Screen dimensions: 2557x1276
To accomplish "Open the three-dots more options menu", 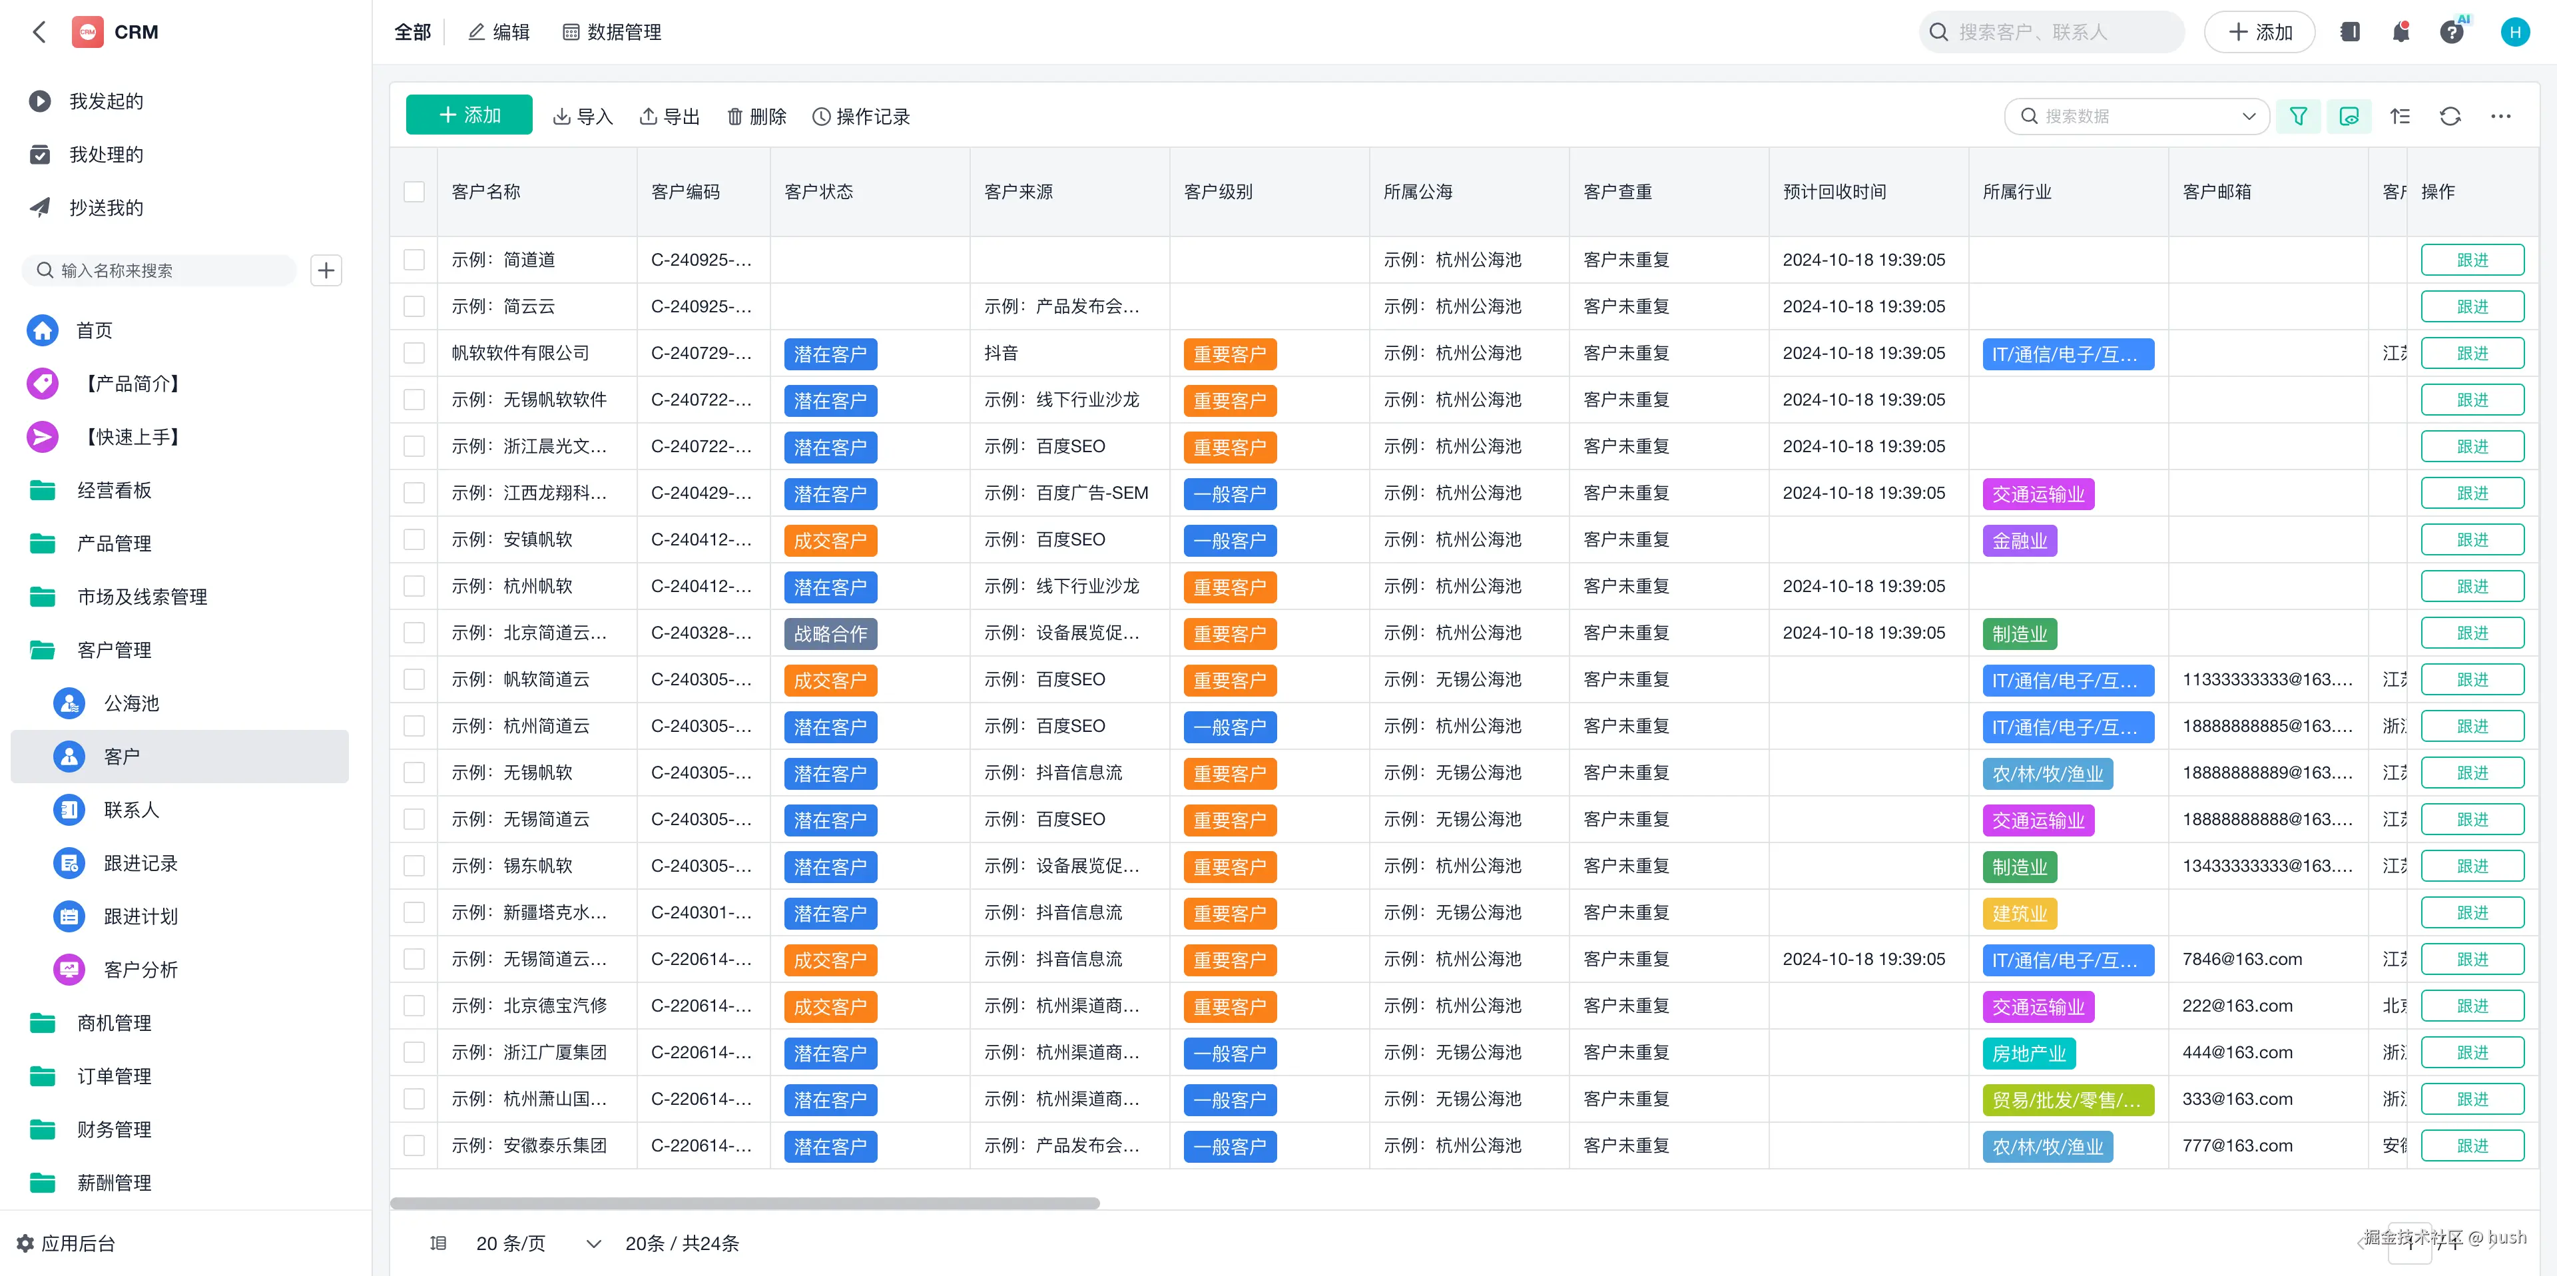I will [x=2500, y=116].
